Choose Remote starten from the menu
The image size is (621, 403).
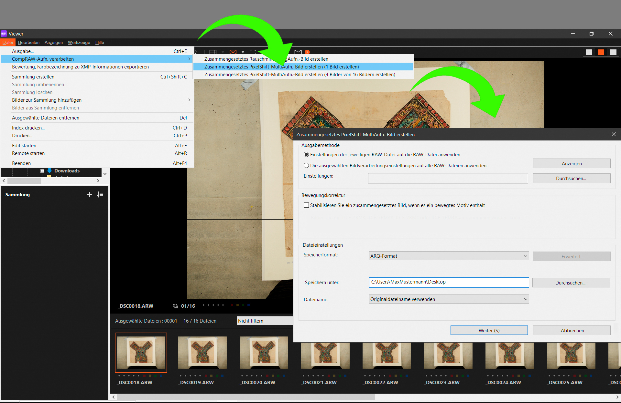[x=97, y=153]
